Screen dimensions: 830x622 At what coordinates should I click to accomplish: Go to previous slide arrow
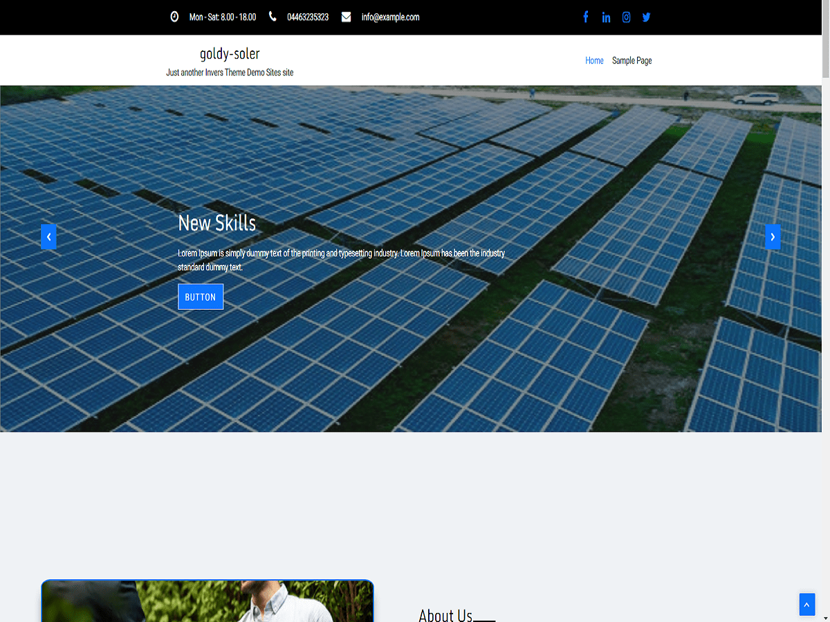tap(48, 236)
